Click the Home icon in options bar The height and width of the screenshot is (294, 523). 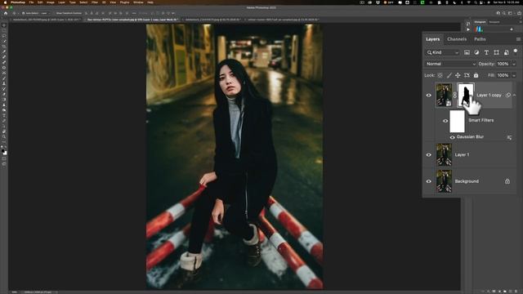tap(6, 13)
